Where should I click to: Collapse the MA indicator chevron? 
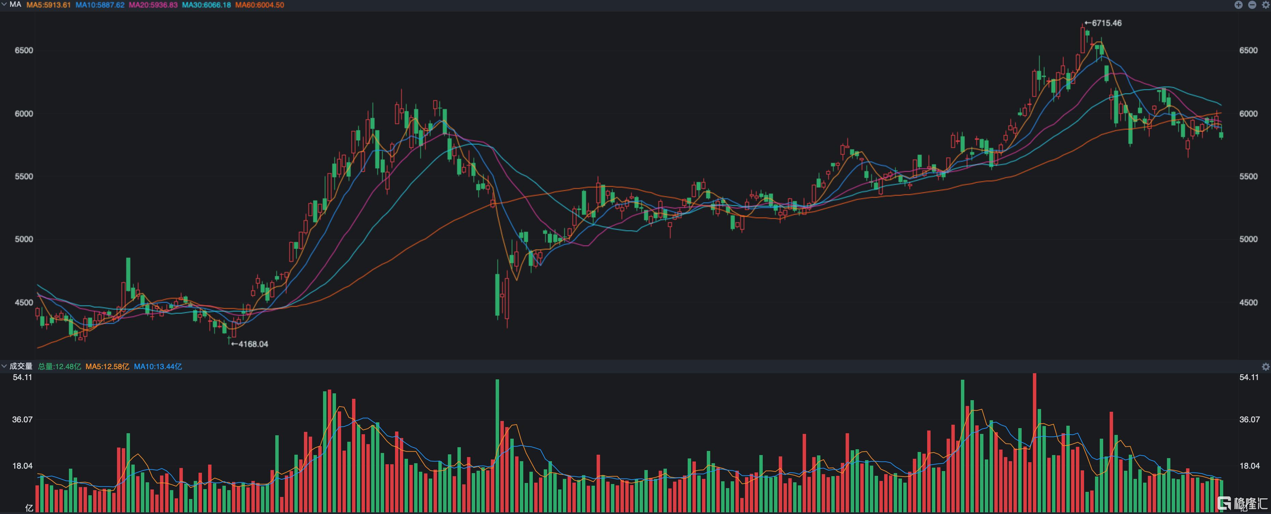point(4,4)
